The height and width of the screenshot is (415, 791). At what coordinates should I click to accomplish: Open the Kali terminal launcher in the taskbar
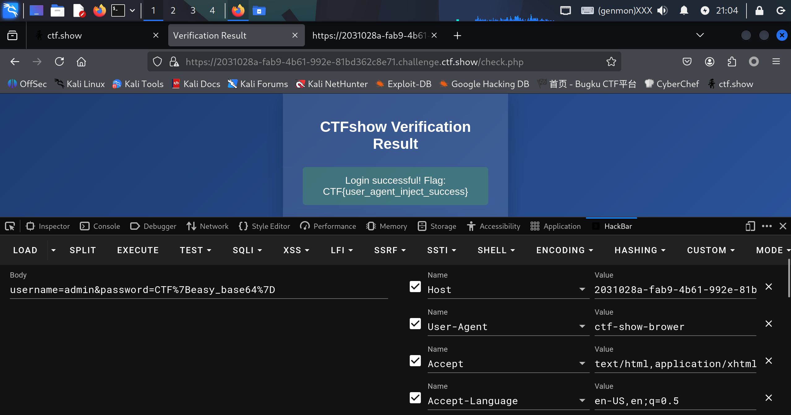pos(118,10)
